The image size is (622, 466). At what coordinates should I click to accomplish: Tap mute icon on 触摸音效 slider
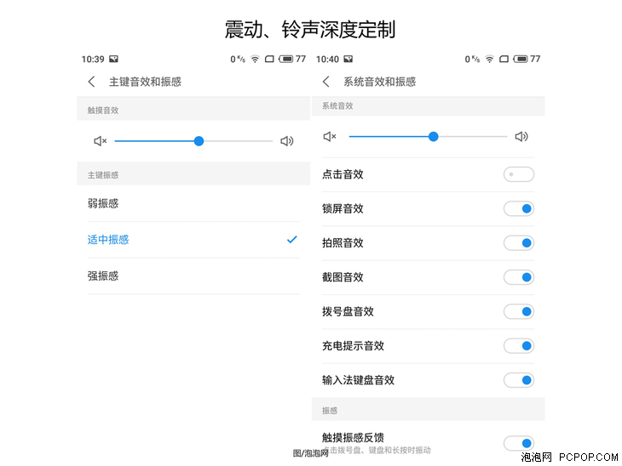pyautogui.click(x=100, y=141)
